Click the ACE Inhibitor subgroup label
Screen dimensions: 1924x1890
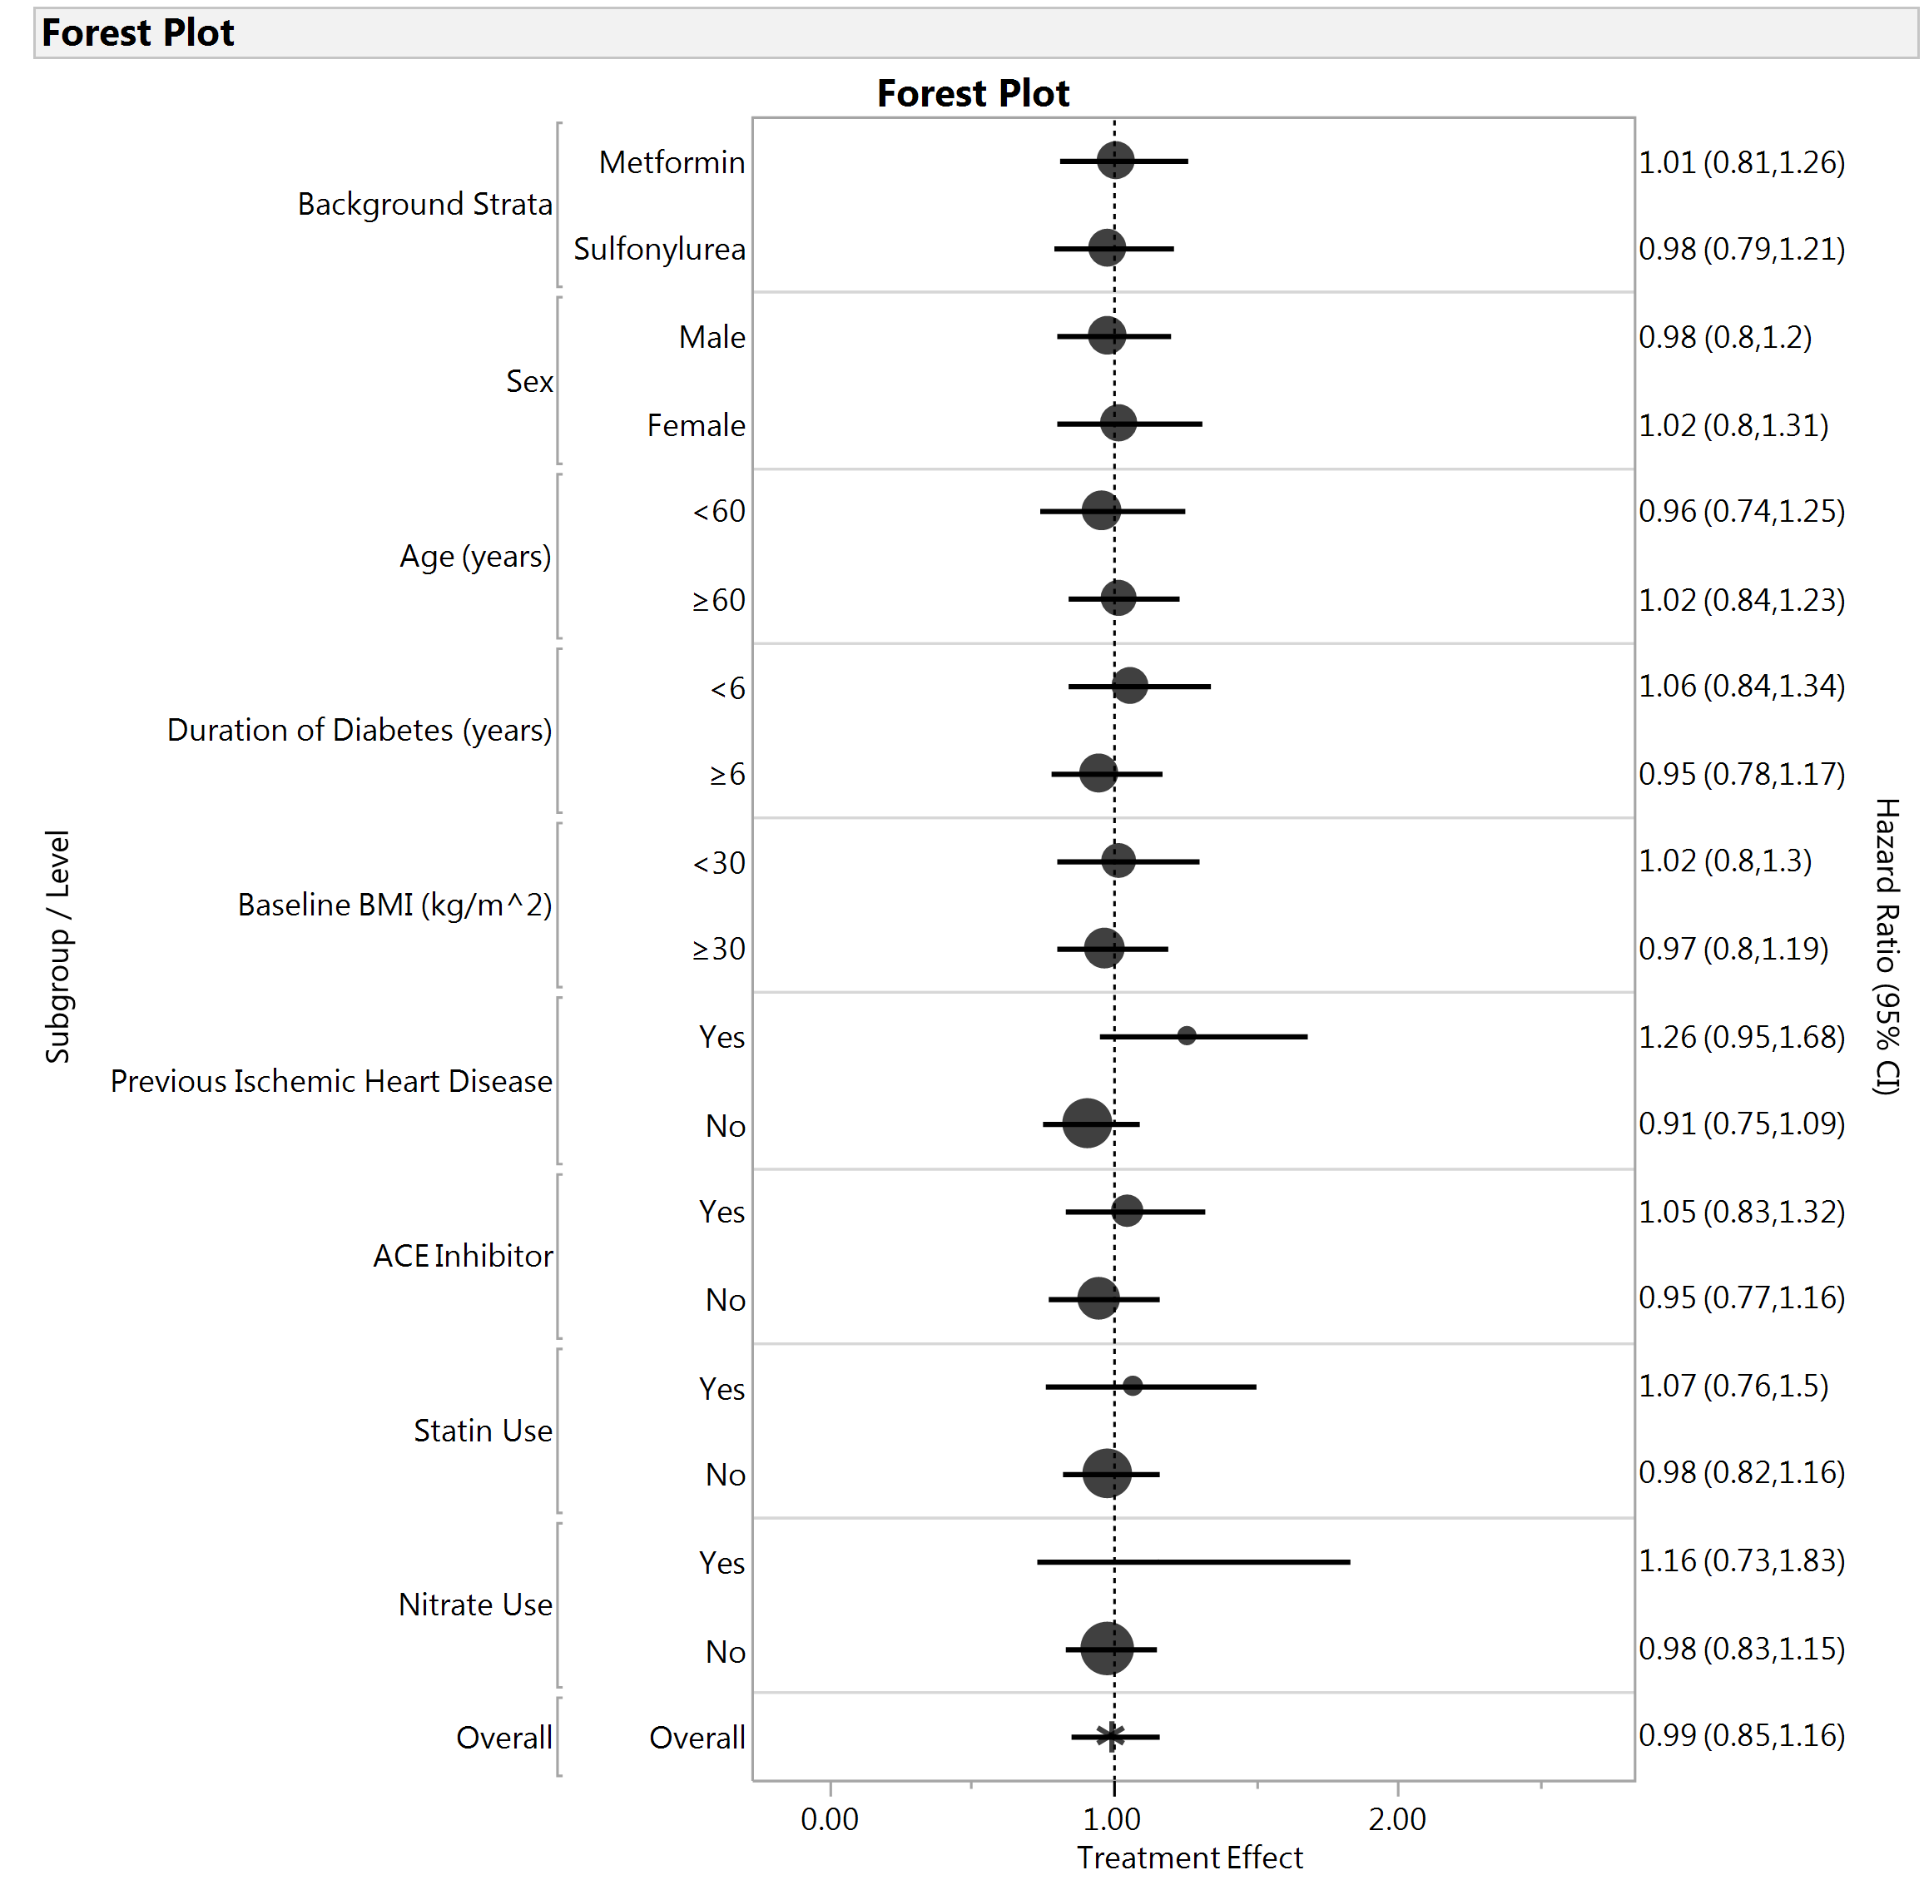click(x=463, y=1256)
